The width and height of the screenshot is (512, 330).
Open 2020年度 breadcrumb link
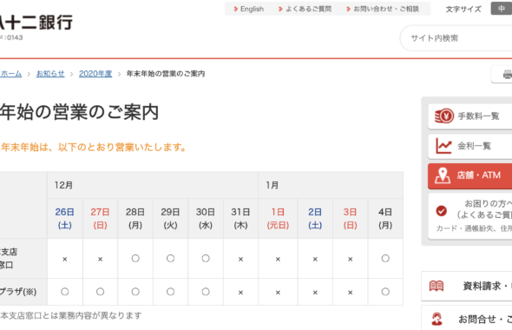(95, 74)
